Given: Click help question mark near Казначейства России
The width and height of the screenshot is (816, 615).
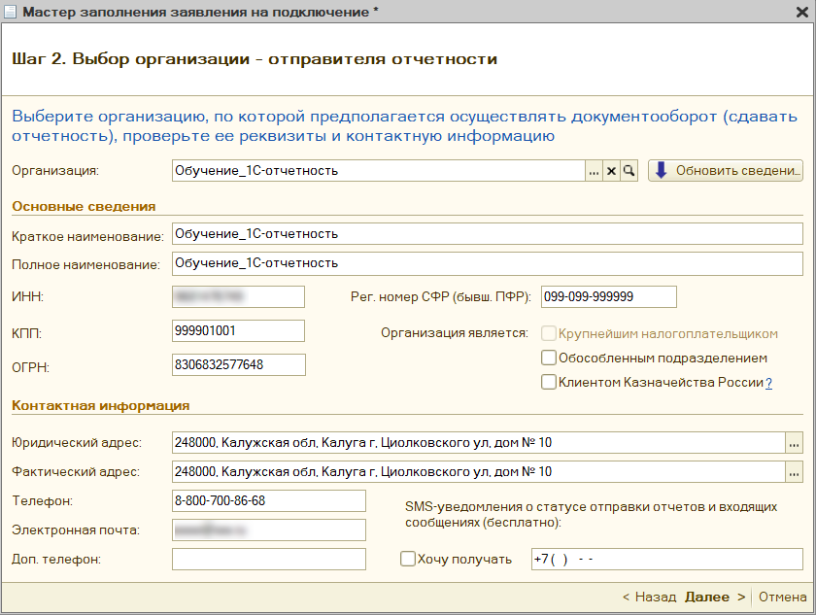Looking at the screenshot, I should tap(768, 383).
